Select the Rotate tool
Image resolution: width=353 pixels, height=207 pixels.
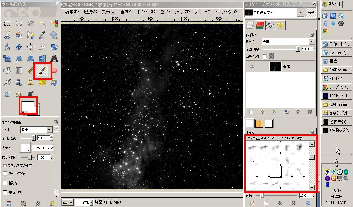click(x=54, y=47)
